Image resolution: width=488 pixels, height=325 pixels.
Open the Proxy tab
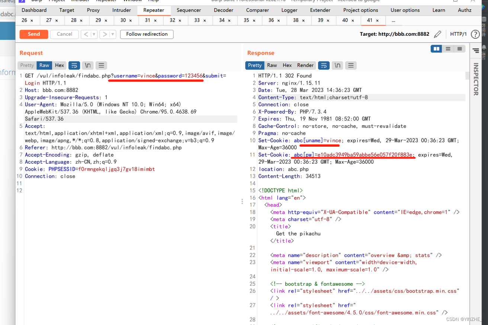pyautogui.click(x=93, y=10)
